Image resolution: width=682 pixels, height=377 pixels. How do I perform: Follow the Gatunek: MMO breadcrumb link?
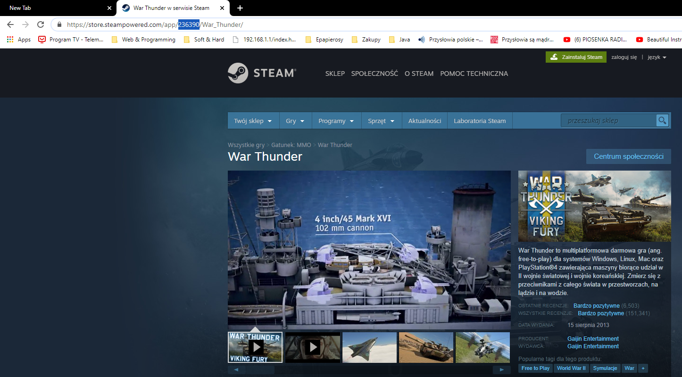pos(291,145)
